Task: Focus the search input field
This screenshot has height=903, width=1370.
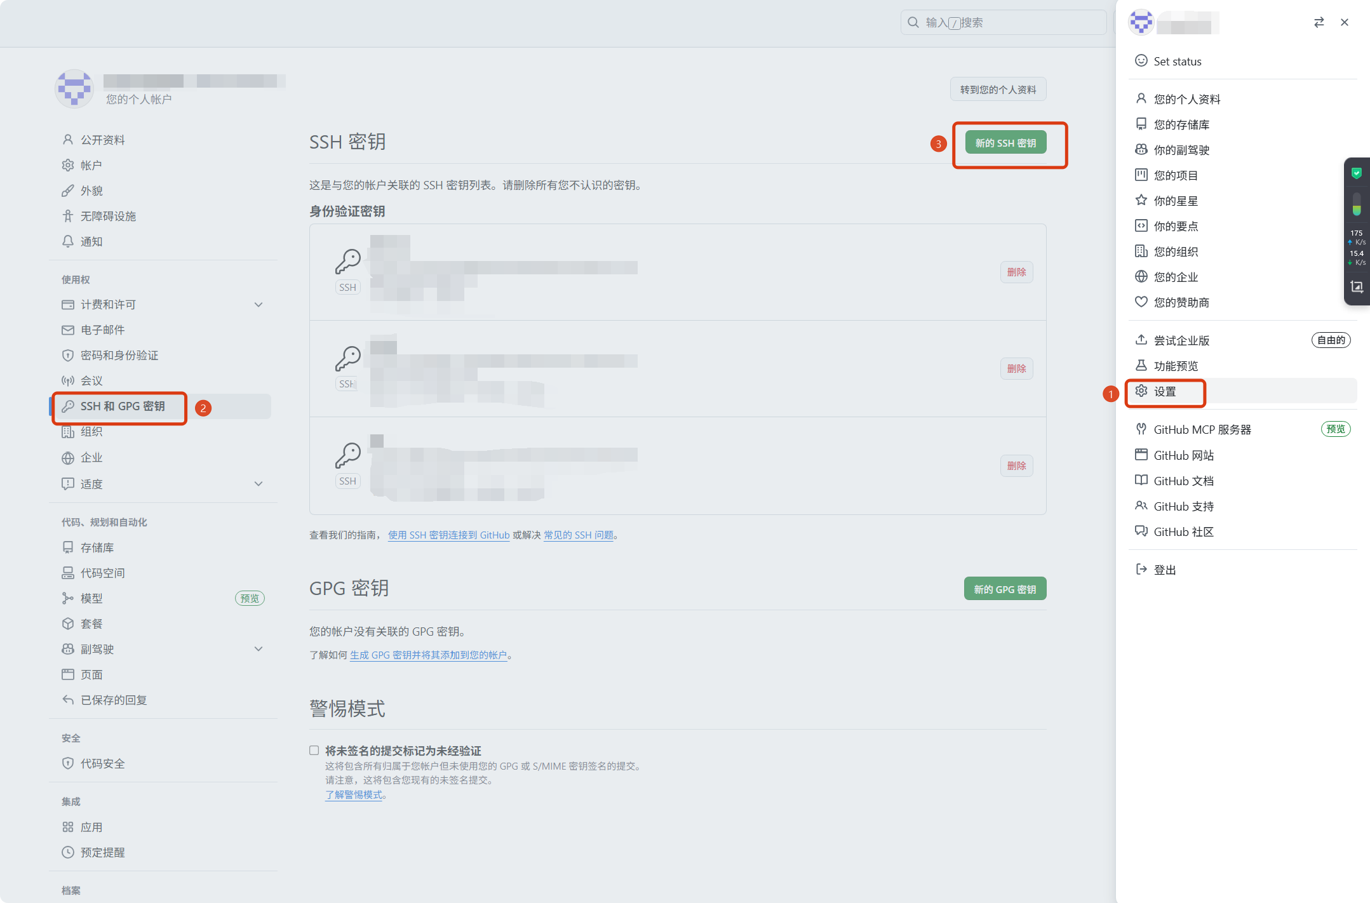Action: [x=1003, y=23]
